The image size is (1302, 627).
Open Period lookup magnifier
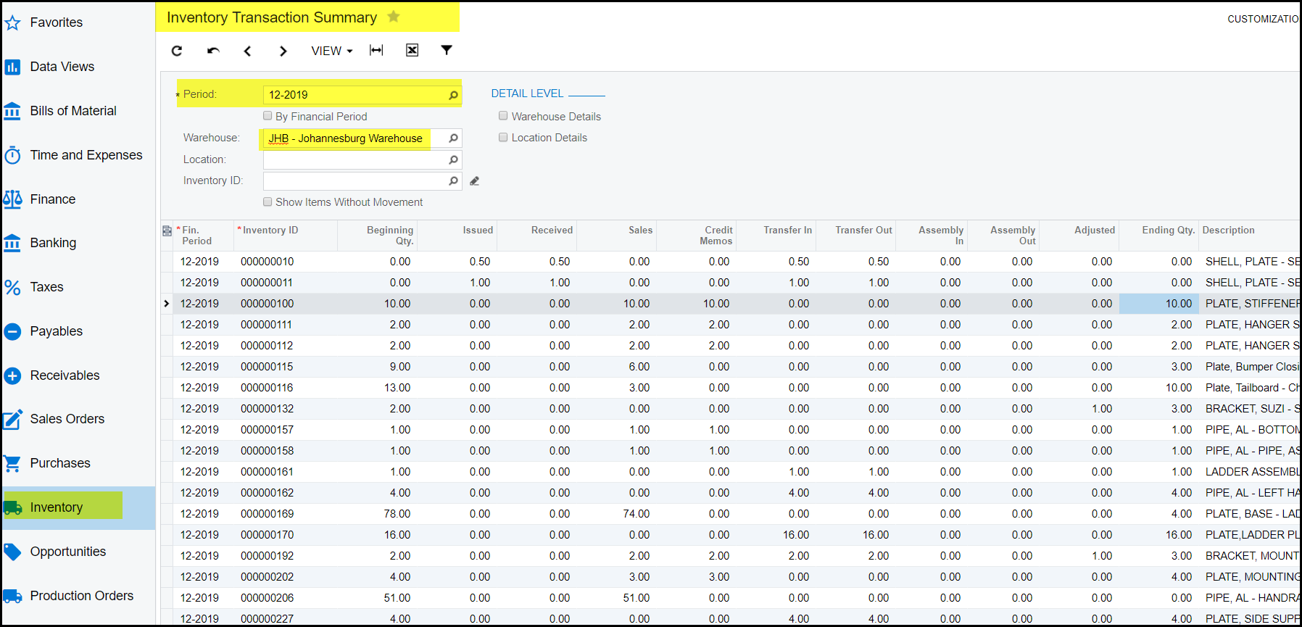(453, 95)
